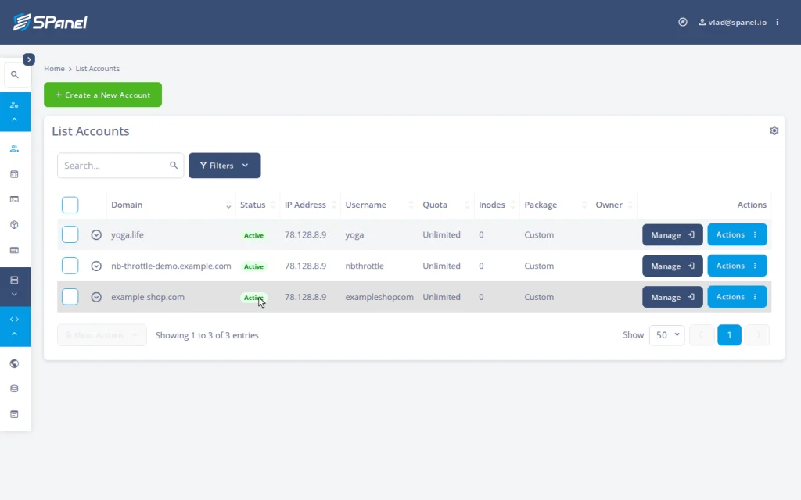The width and height of the screenshot is (801, 500).
Task: Click Manage for yoga.life
Action: pyautogui.click(x=672, y=234)
